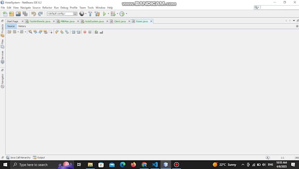Click the globe browser icon
299x169 pixels.
tap(82, 14)
